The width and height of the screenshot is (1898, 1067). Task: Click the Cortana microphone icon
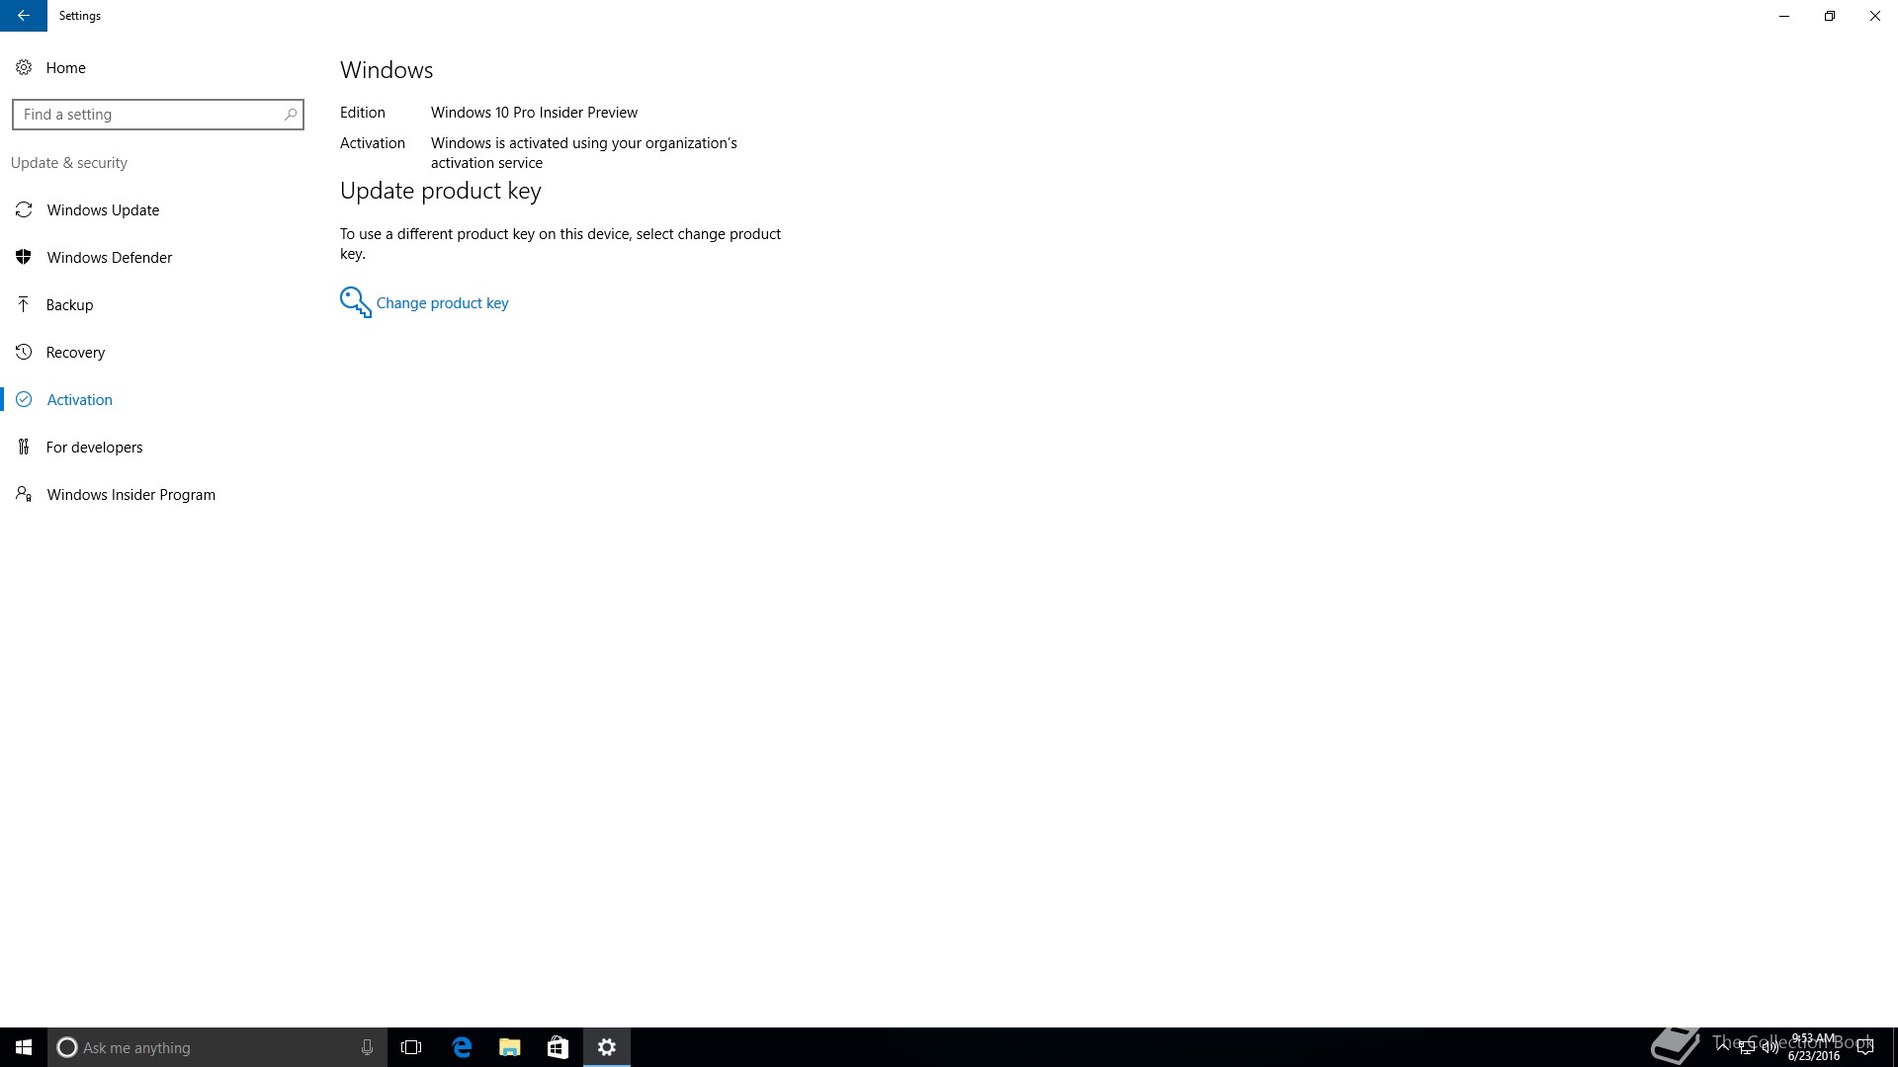pyautogui.click(x=367, y=1047)
